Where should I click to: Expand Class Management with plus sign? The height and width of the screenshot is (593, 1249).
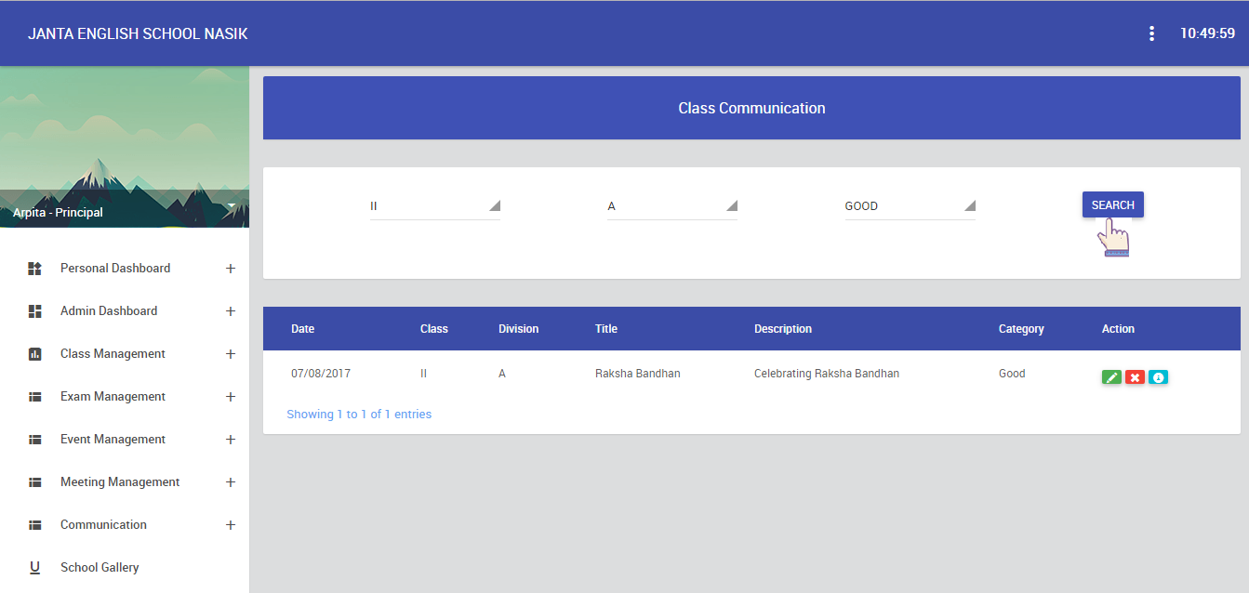tap(231, 354)
